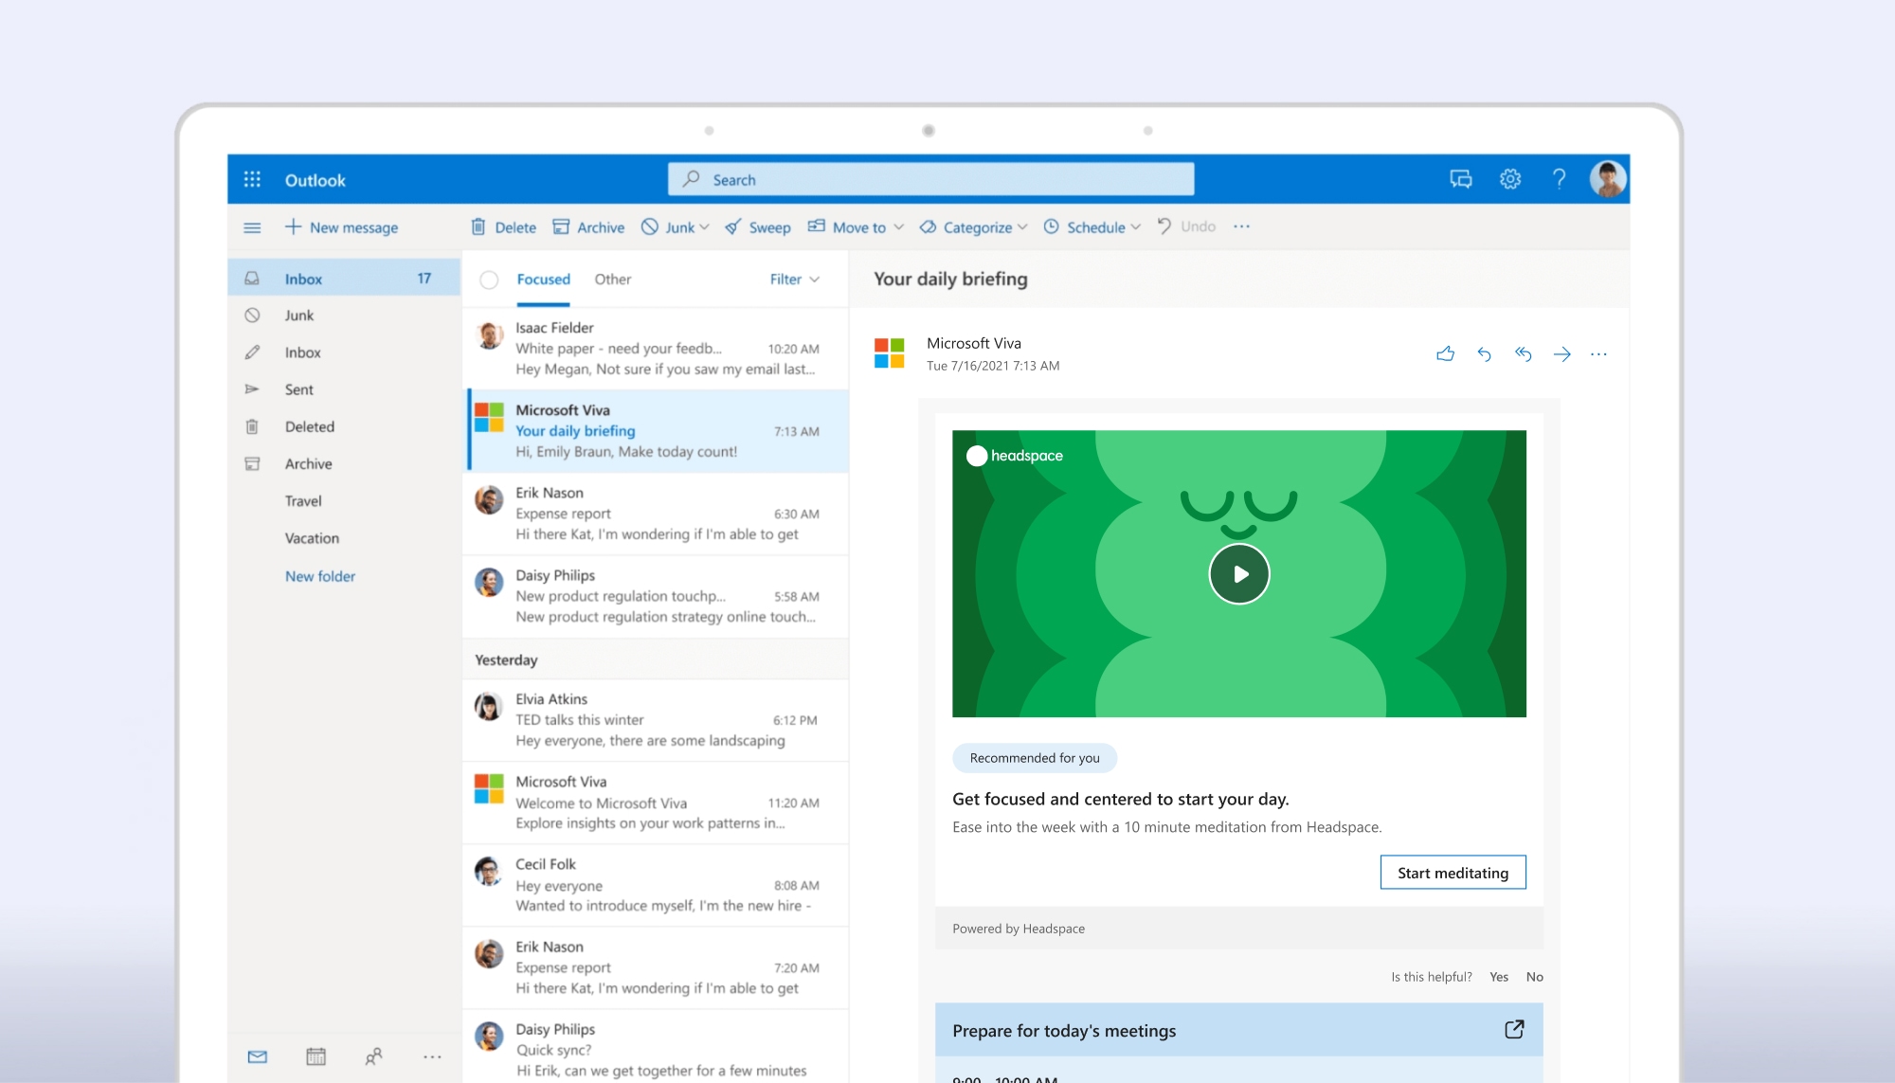Toggle select-all messages circle

pos(489,280)
